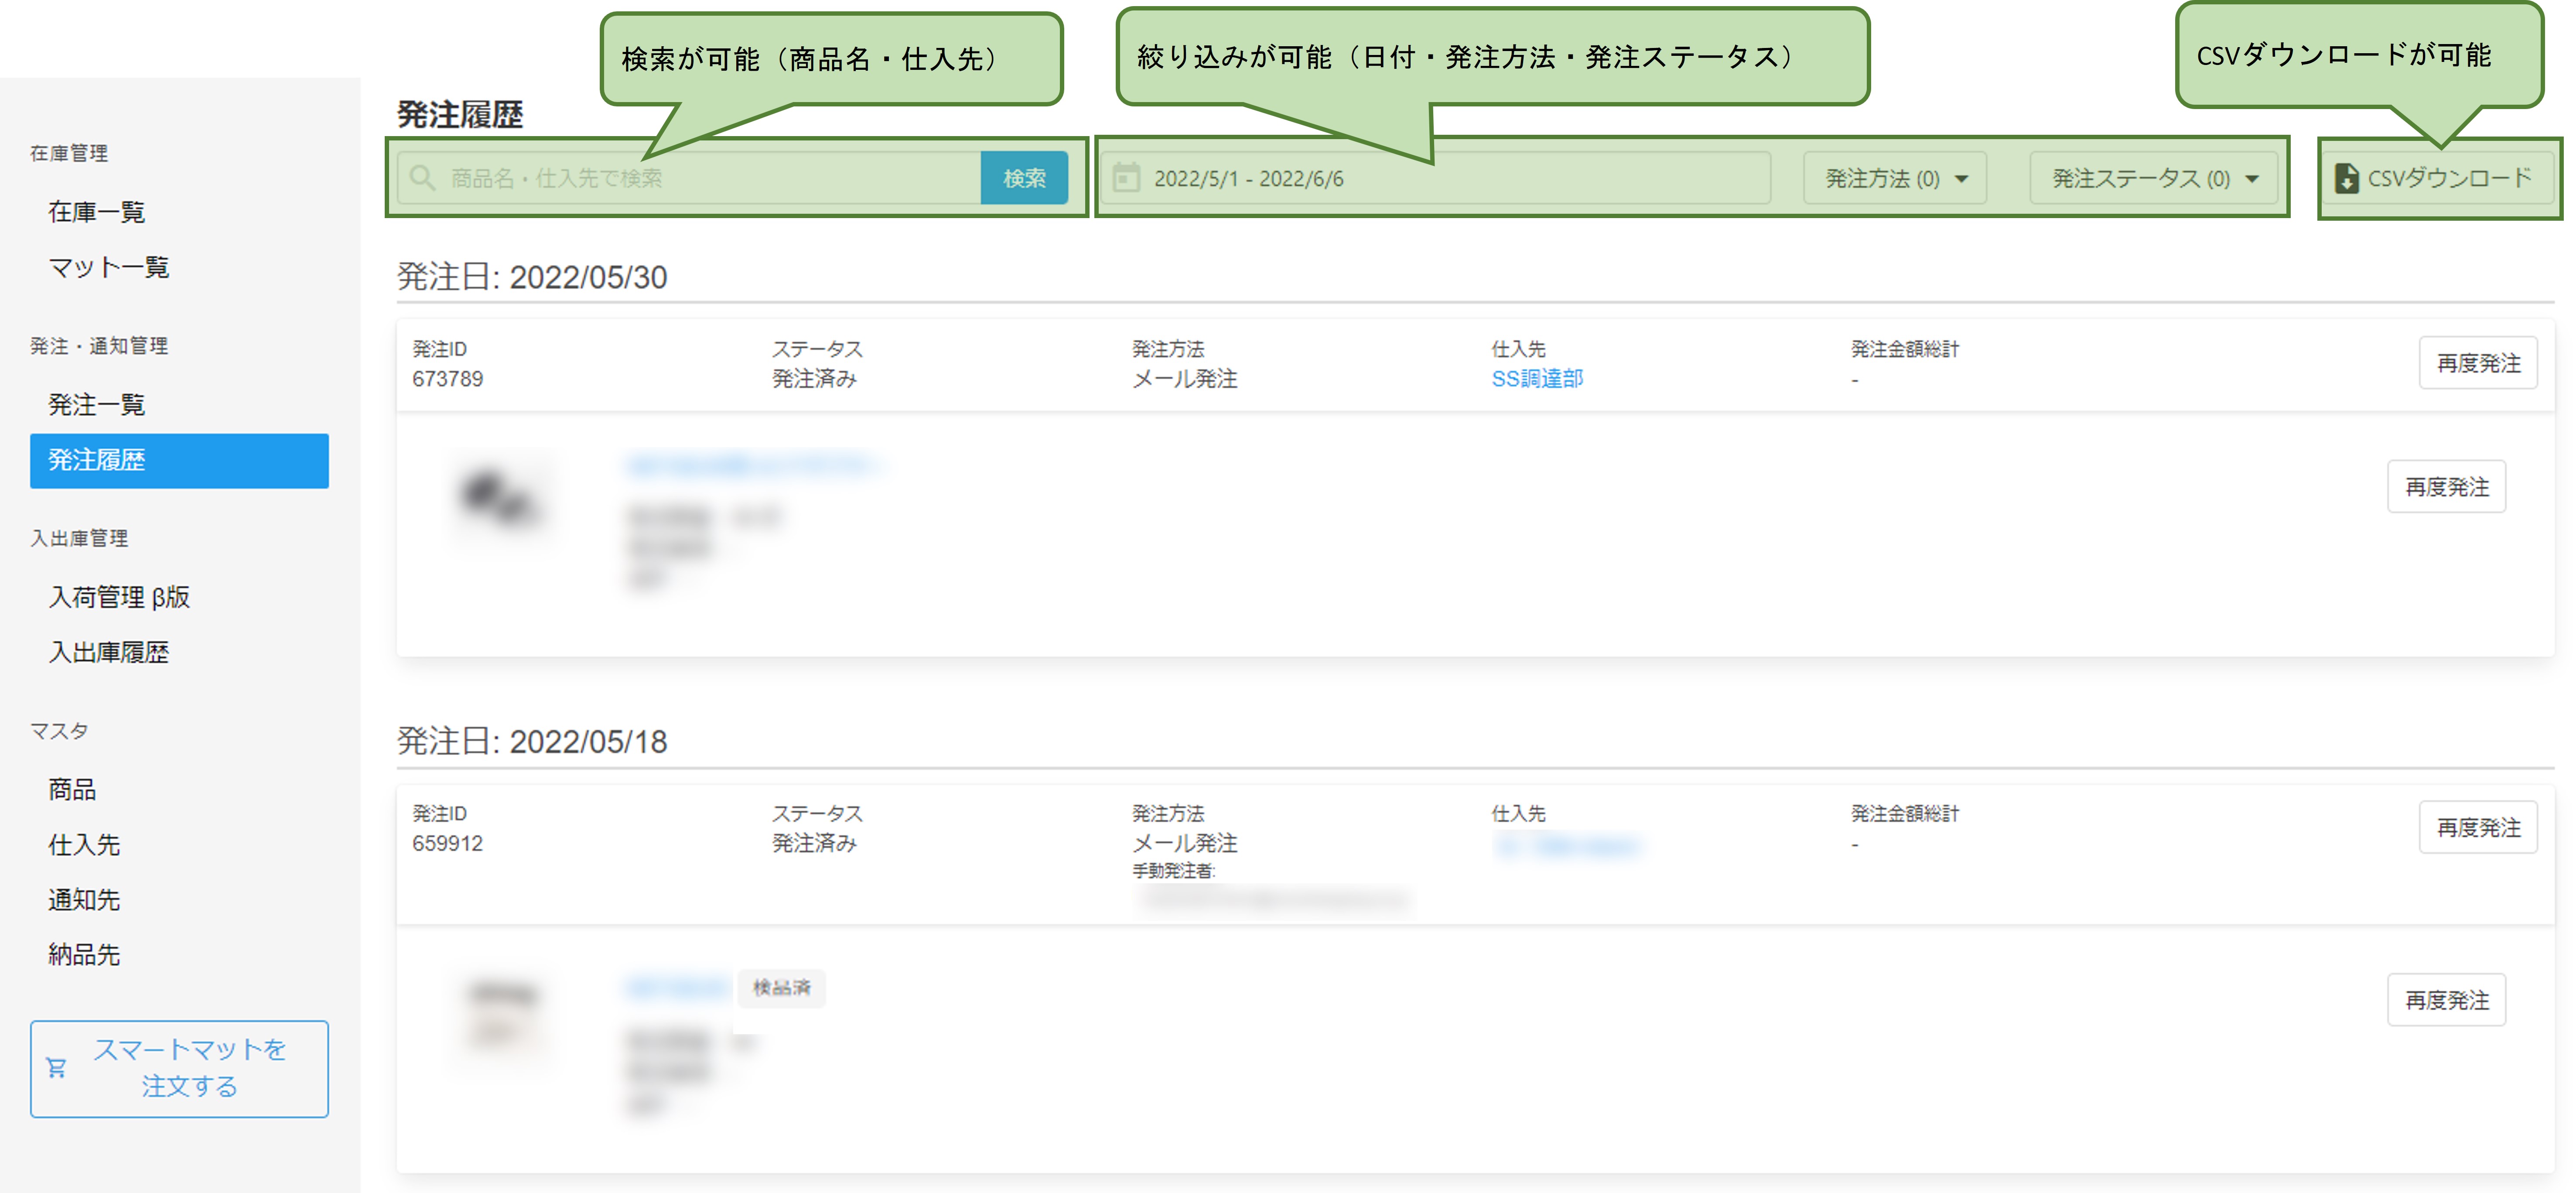This screenshot has height=1193, width=2576.
Task: Click 再度発注 for the item under order 659912
Action: pyautogui.click(x=2446, y=1000)
